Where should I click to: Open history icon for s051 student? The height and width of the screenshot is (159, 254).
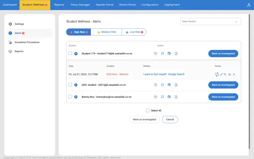155,85
